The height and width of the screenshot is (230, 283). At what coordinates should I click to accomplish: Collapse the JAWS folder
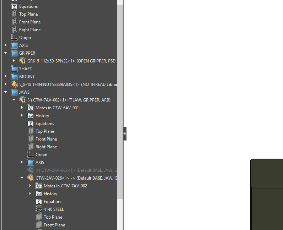pos(6,92)
